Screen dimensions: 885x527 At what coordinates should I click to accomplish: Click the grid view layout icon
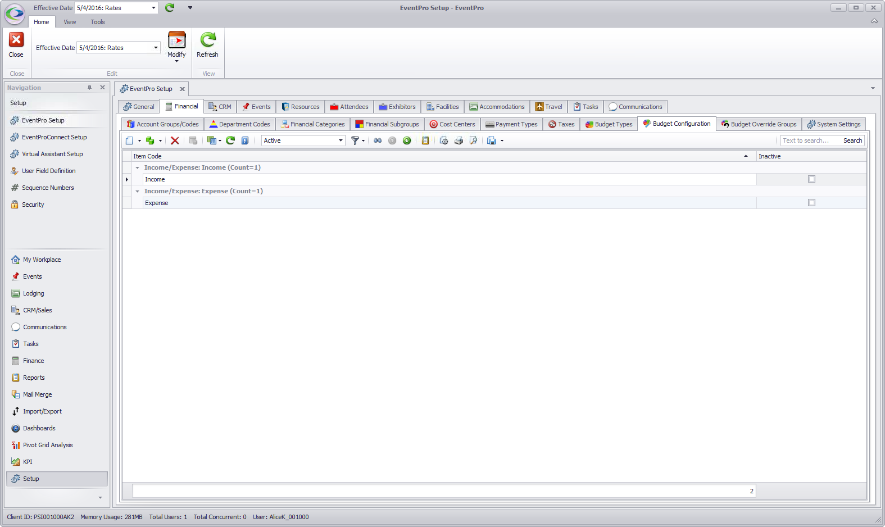(212, 140)
